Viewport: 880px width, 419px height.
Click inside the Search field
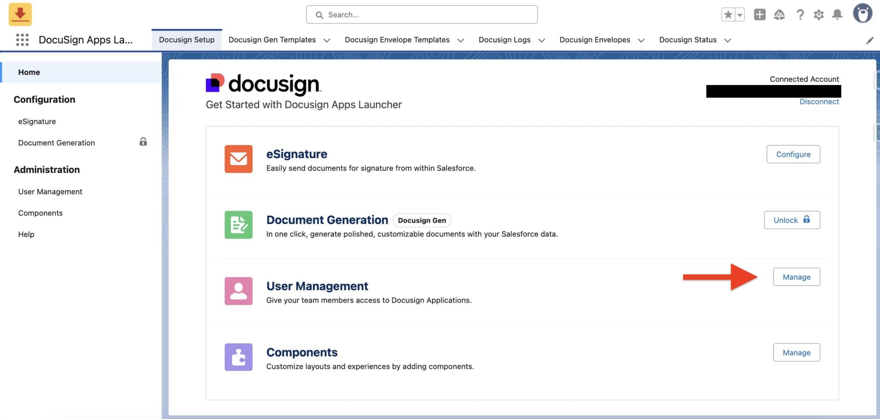pos(422,14)
